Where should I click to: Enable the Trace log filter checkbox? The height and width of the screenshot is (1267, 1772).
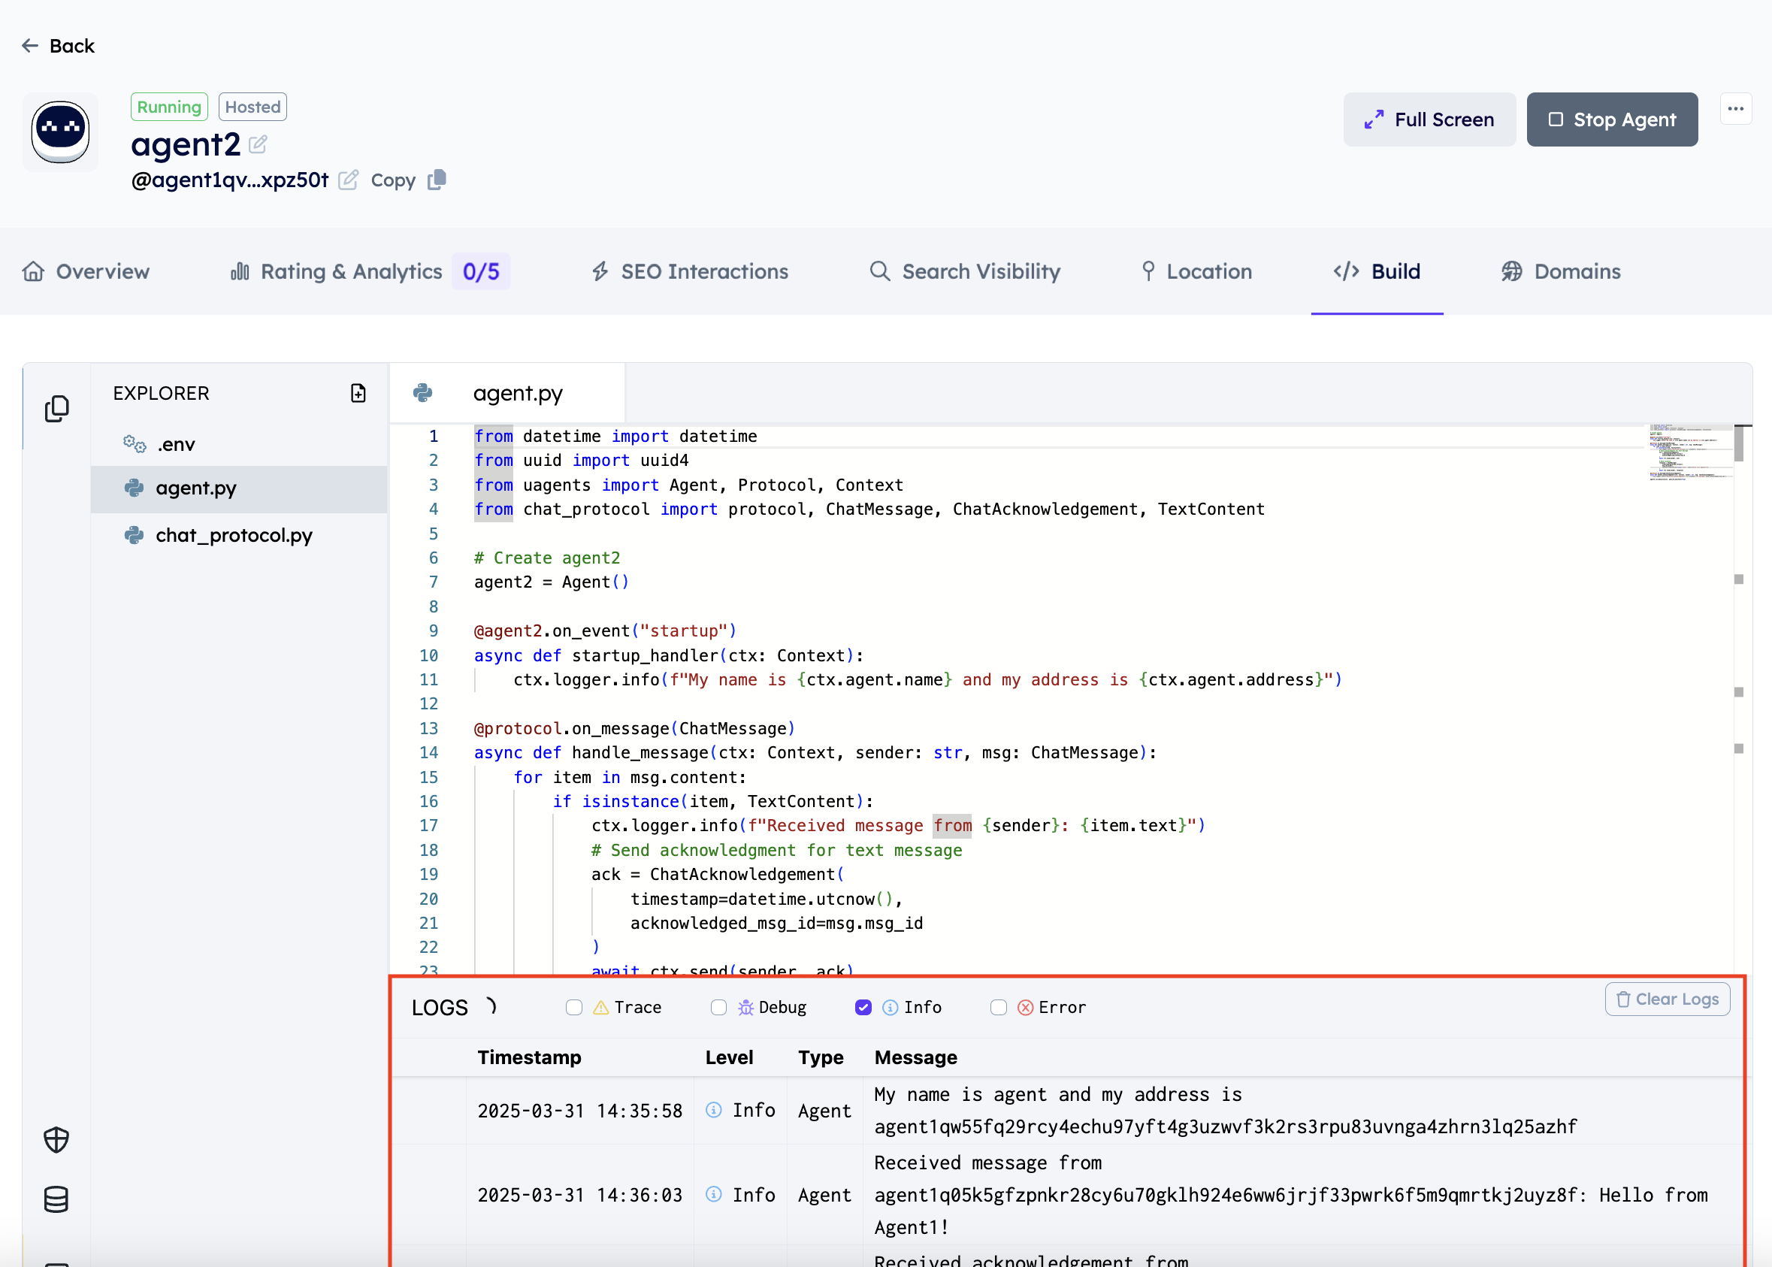click(x=574, y=1007)
